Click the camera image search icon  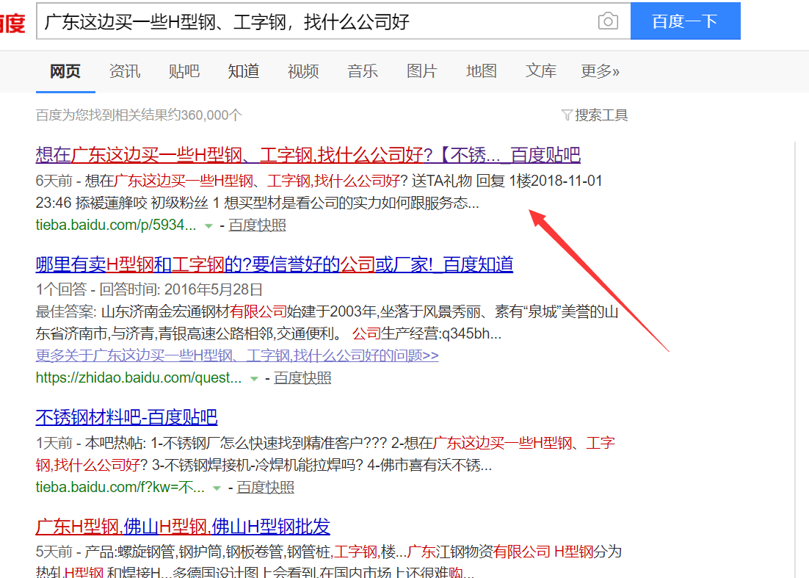[x=608, y=21]
